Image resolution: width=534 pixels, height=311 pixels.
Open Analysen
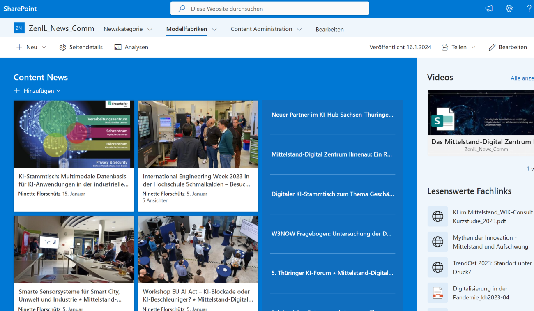click(x=131, y=47)
